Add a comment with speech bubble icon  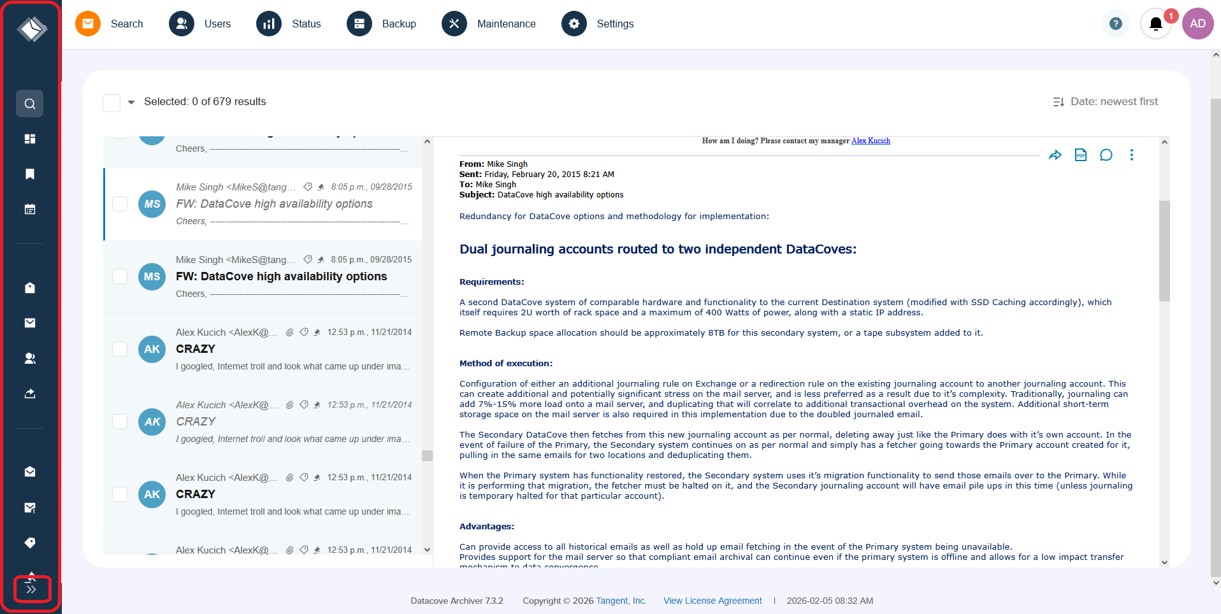pos(1106,155)
